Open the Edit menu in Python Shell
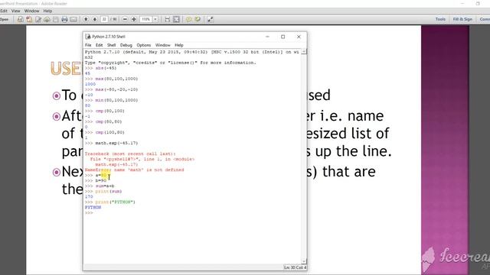 tap(99, 45)
